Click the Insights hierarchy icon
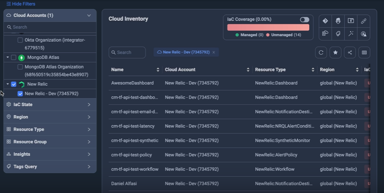384x193 pixels. [9, 154]
